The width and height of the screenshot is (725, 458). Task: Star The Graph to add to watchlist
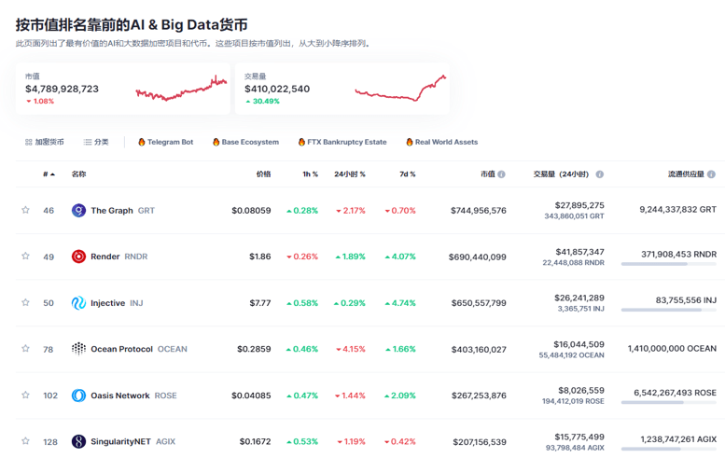point(25,211)
